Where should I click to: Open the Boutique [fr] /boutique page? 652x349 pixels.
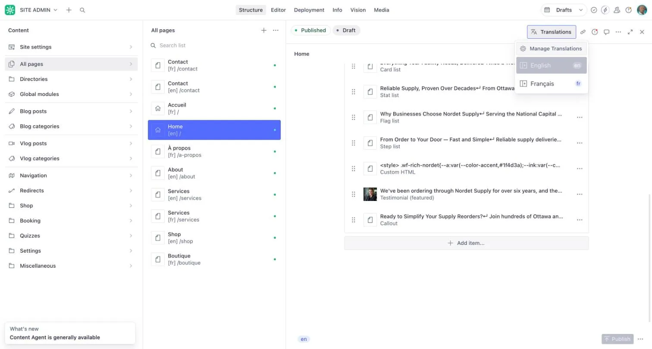[x=214, y=259]
